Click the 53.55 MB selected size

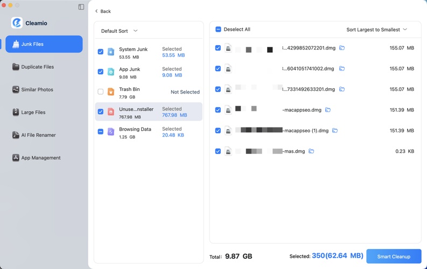click(x=173, y=55)
